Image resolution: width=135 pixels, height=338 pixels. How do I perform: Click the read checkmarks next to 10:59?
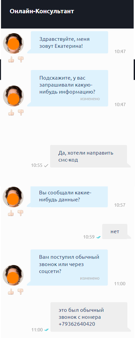click(x=99, y=237)
